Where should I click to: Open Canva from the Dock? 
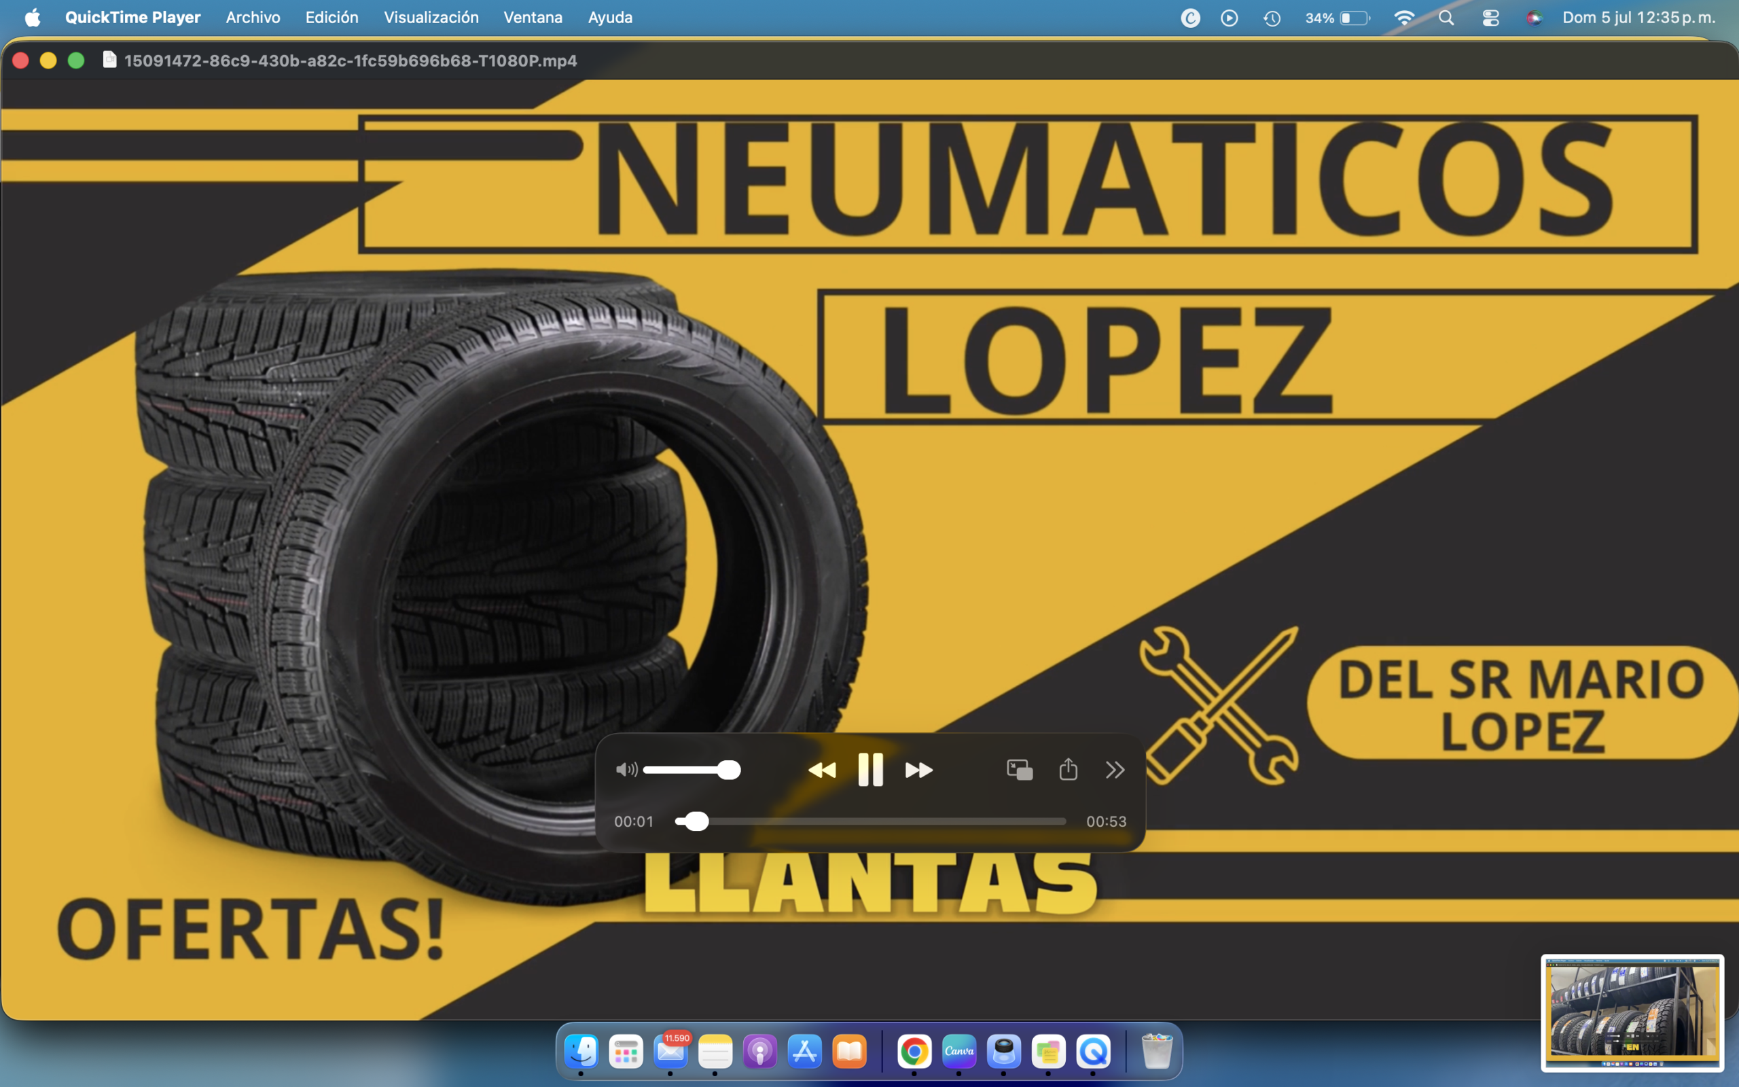click(959, 1052)
